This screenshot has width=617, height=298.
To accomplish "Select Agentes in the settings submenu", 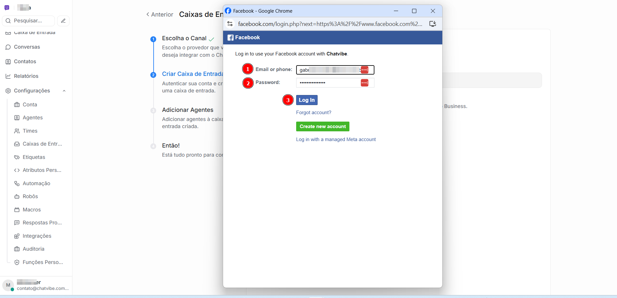I will pyautogui.click(x=33, y=118).
